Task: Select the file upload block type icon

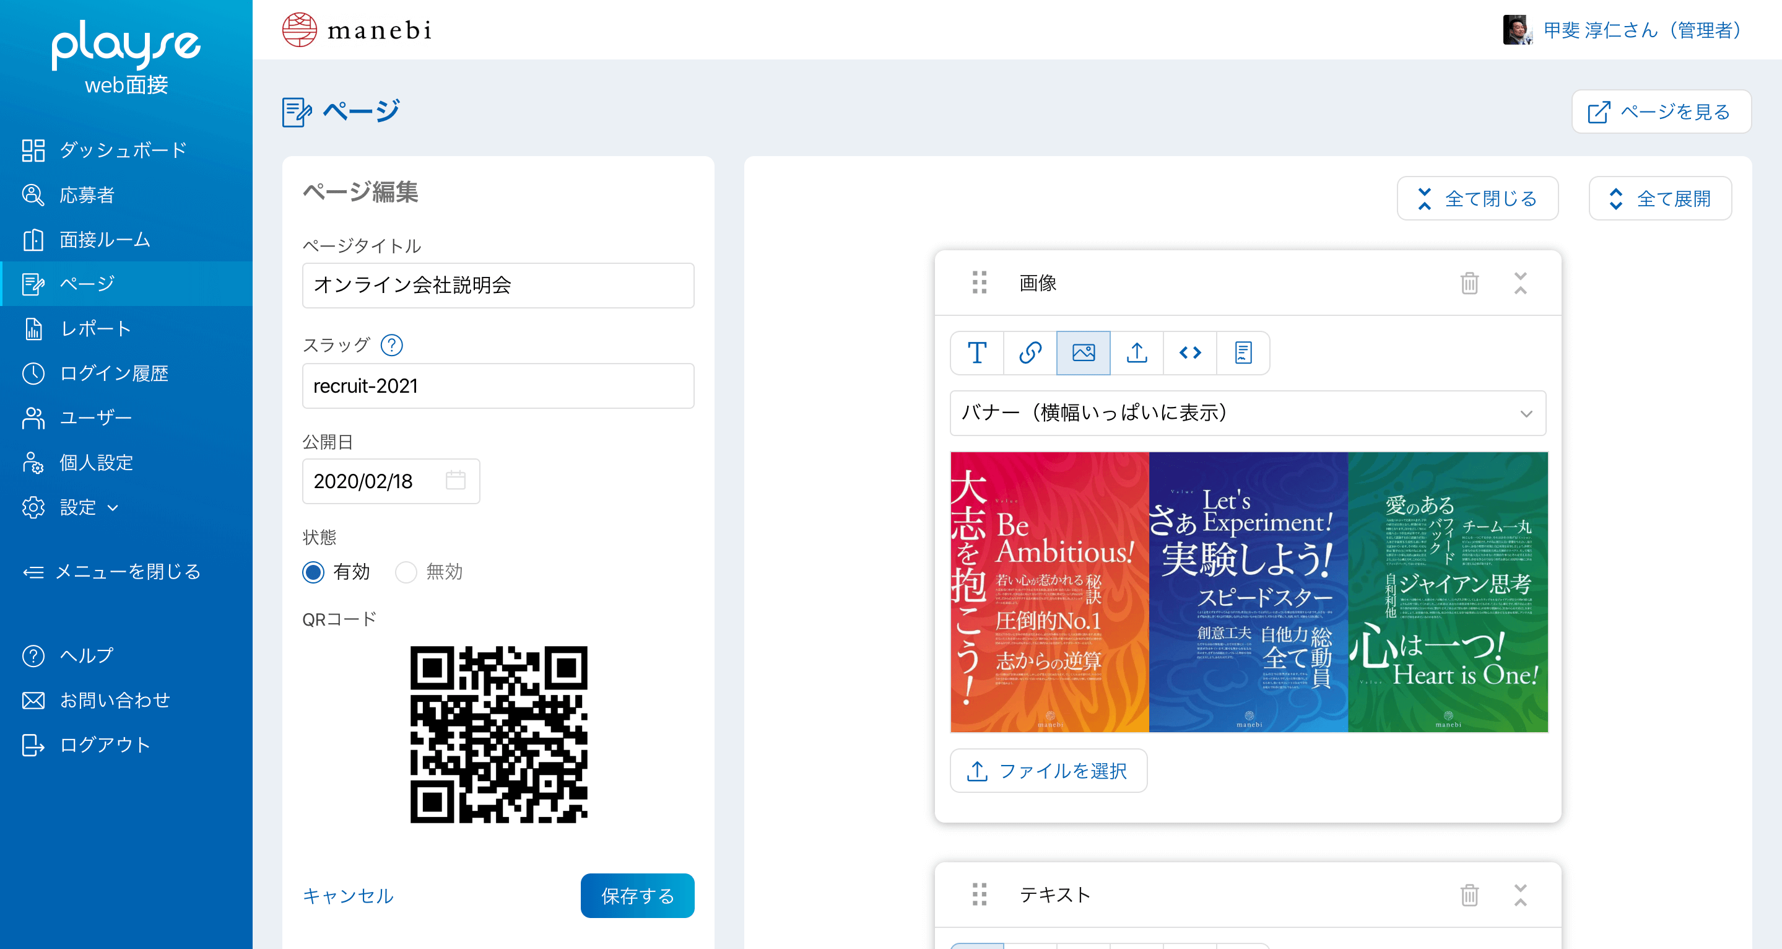Action: click(x=1137, y=353)
